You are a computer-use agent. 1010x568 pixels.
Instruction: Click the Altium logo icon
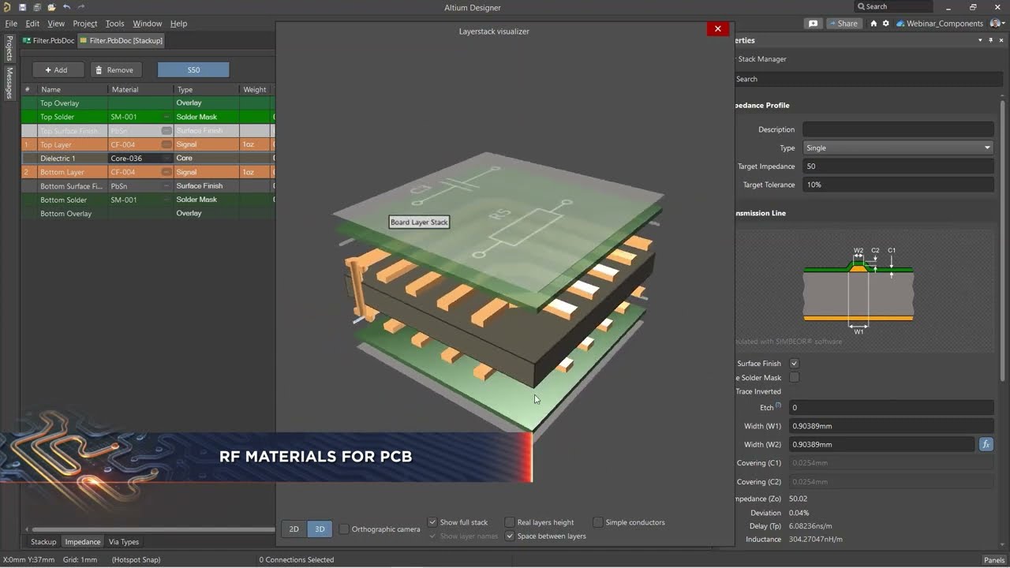click(6, 7)
